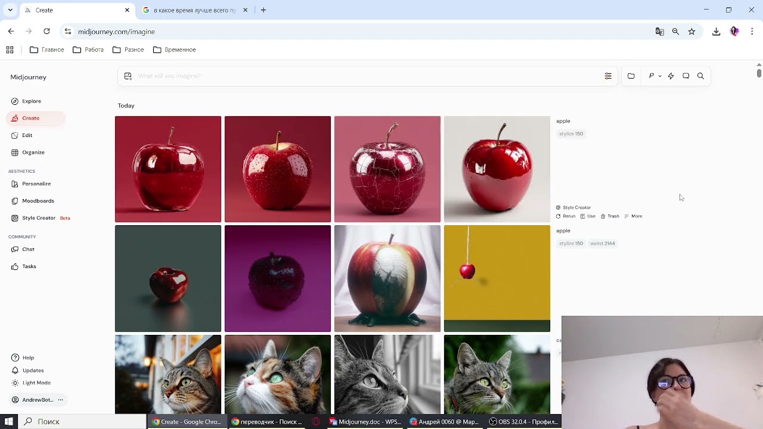Open More options for apple job
Image resolution: width=763 pixels, height=429 pixels.
tap(633, 216)
